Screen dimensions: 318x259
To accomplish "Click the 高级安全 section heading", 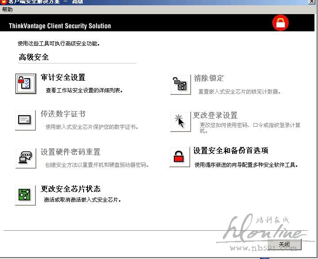I will (34, 57).
